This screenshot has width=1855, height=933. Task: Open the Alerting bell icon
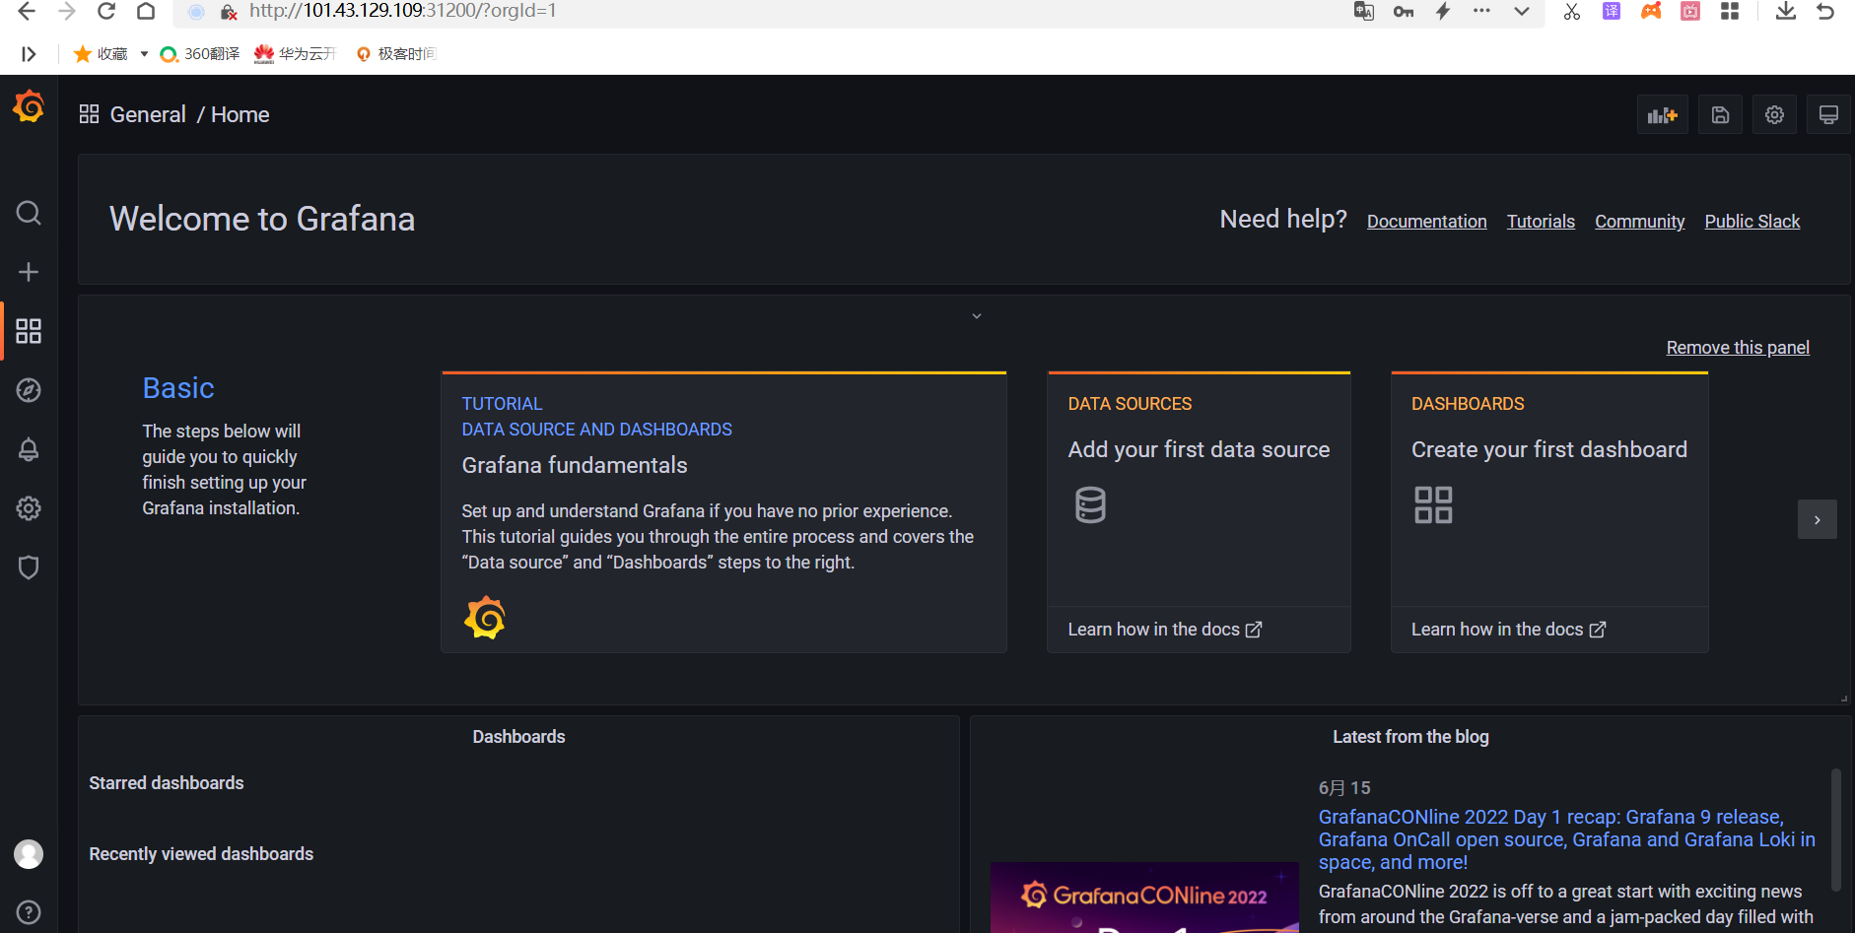click(x=29, y=449)
